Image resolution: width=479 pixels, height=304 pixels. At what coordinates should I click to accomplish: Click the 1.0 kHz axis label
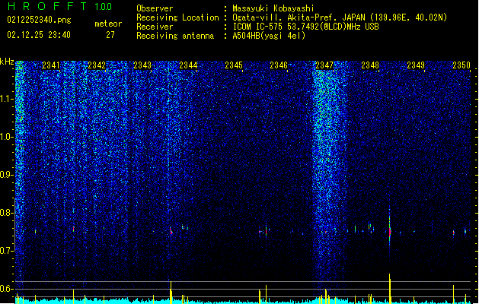(x=7, y=137)
